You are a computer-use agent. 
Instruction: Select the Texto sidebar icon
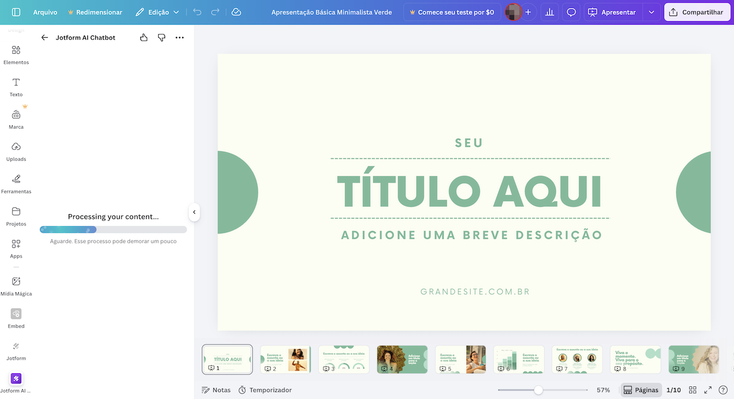(15, 86)
